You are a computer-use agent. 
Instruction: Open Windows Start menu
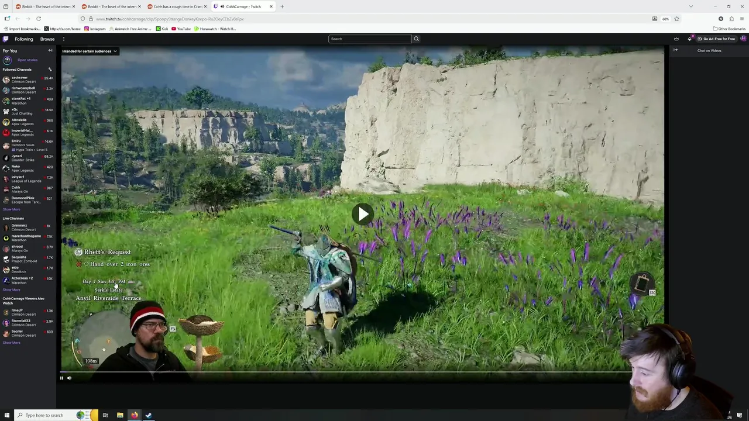6,415
